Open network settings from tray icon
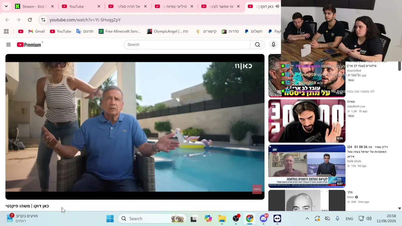Viewport: 402px width, 226px height. (x=361, y=219)
